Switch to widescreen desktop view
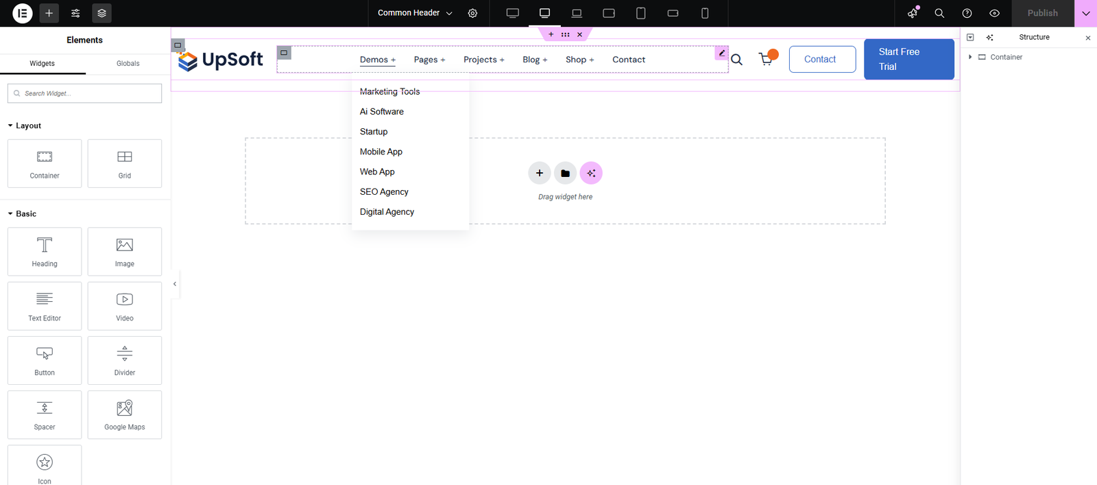 [512, 13]
